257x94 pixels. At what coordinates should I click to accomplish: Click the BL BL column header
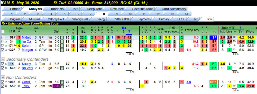click(x=84, y=30)
